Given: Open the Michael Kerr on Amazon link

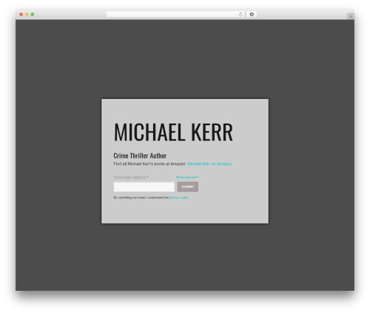Looking at the screenshot, I should [209, 164].
